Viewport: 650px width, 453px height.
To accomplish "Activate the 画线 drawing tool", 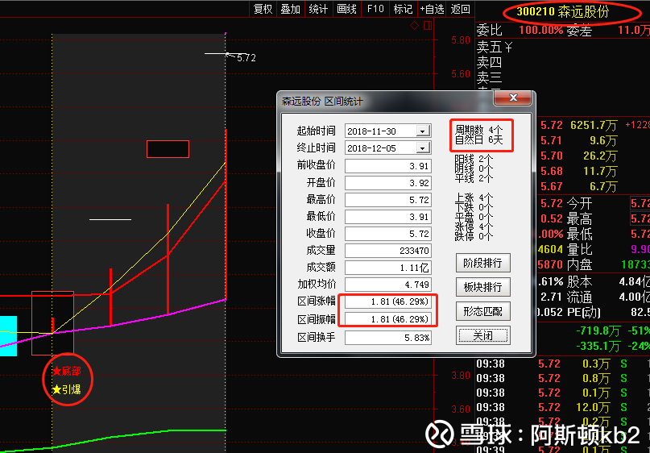I will [x=347, y=9].
